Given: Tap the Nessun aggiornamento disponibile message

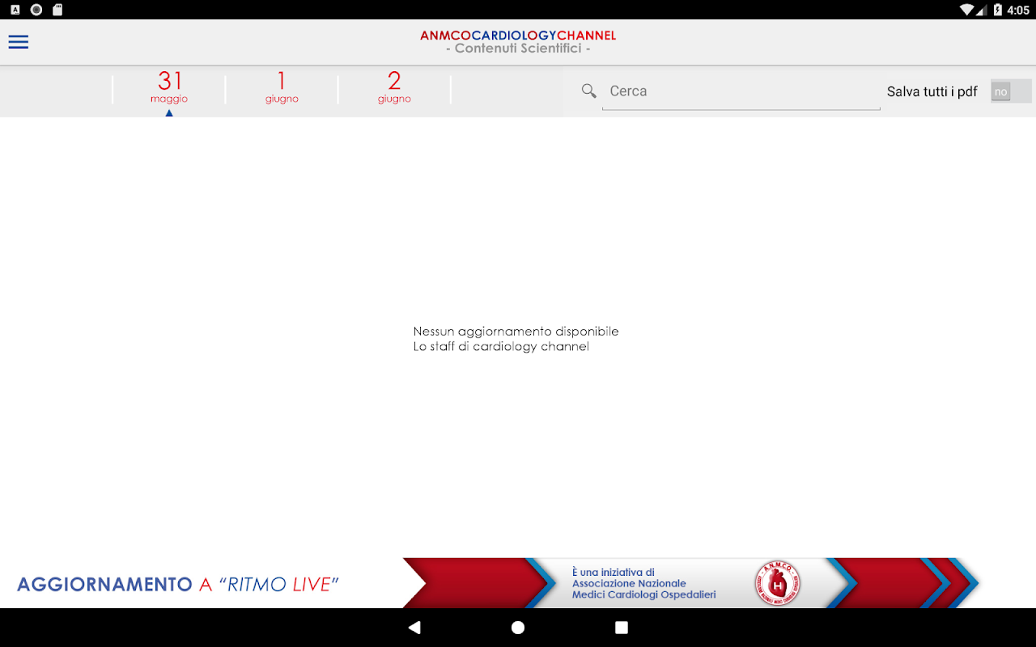Looking at the screenshot, I should pyautogui.click(x=516, y=332).
